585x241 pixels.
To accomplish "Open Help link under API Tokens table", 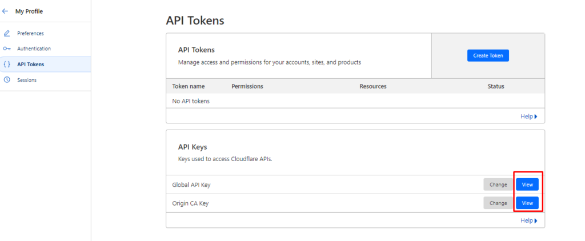I will click(528, 117).
